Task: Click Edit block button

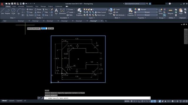Action: [x=116, y=12]
